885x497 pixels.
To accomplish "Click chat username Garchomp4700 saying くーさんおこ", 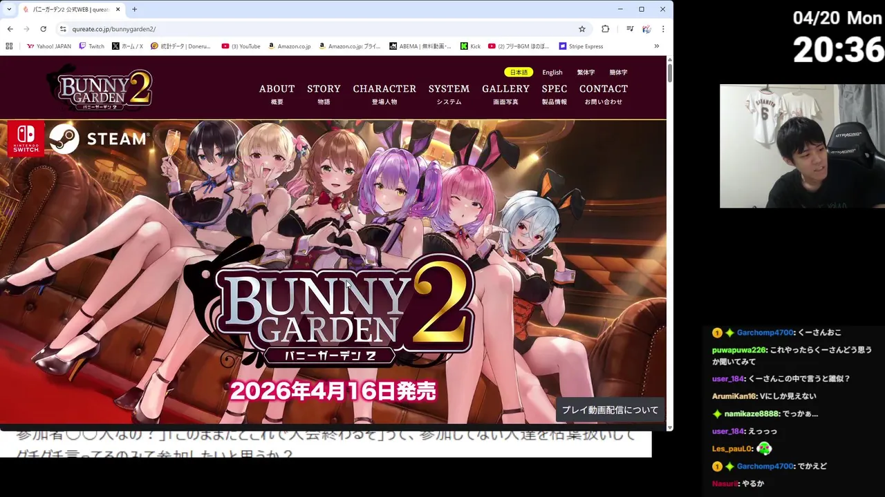I will (x=765, y=333).
